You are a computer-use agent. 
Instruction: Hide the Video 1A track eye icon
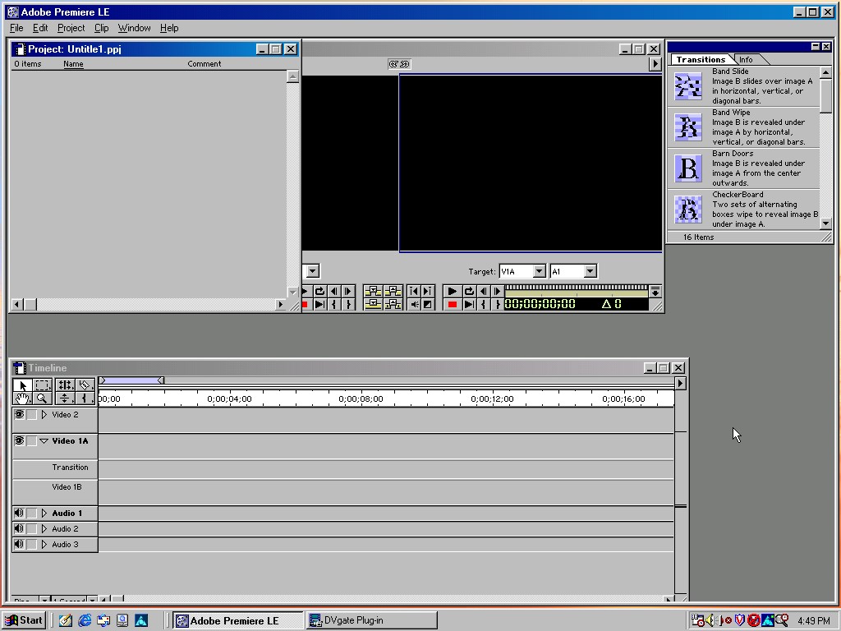pos(20,440)
